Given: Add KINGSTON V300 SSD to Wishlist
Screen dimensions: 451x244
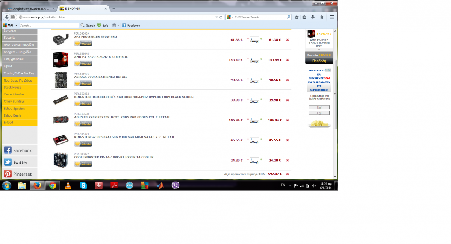Looking at the screenshot, I should pyautogui.click(x=83, y=144).
